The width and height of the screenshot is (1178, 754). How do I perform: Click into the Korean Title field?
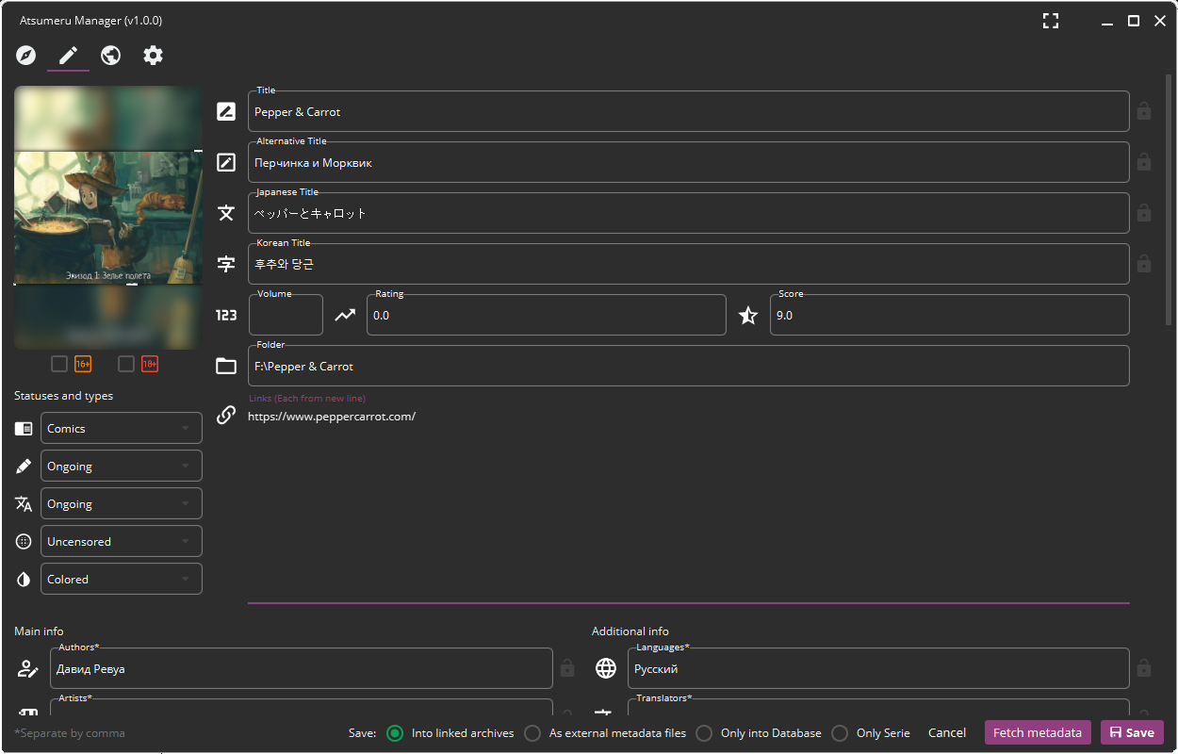pos(689,264)
